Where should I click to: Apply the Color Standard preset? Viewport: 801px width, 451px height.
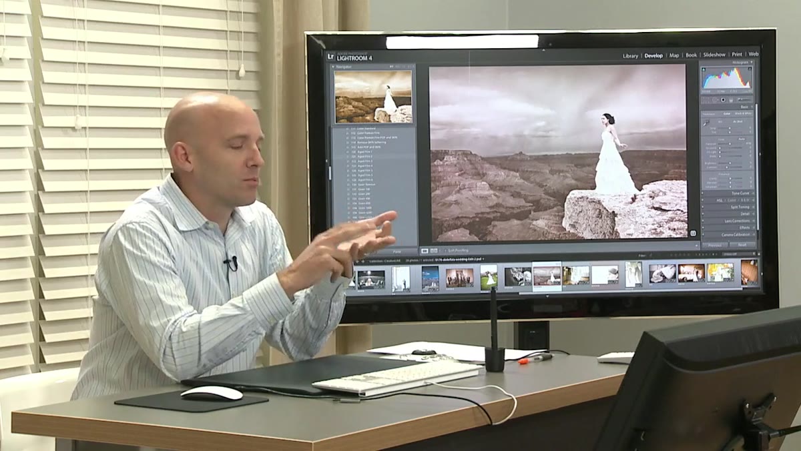[364, 129]
